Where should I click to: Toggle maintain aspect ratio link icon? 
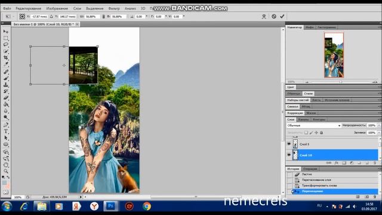pos(103,16)
